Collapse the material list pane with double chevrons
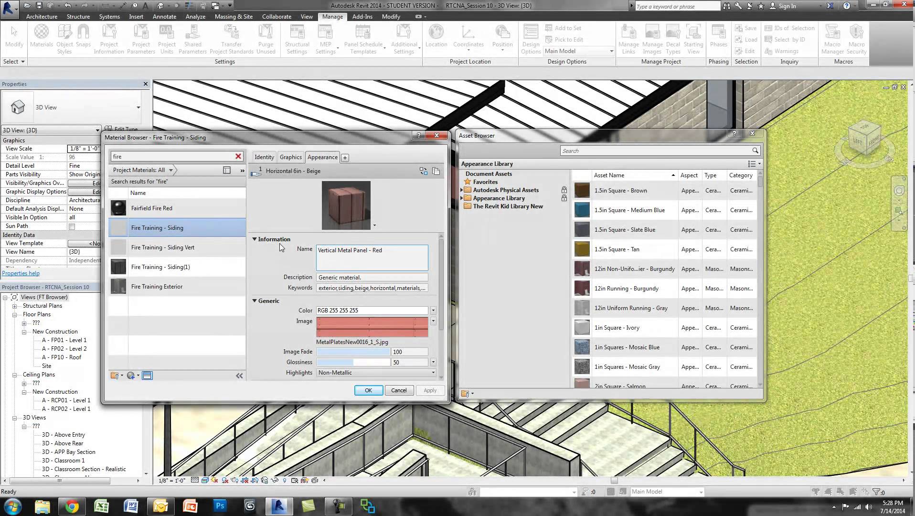This screenshot has height=516, width=915. click(239, 376)
